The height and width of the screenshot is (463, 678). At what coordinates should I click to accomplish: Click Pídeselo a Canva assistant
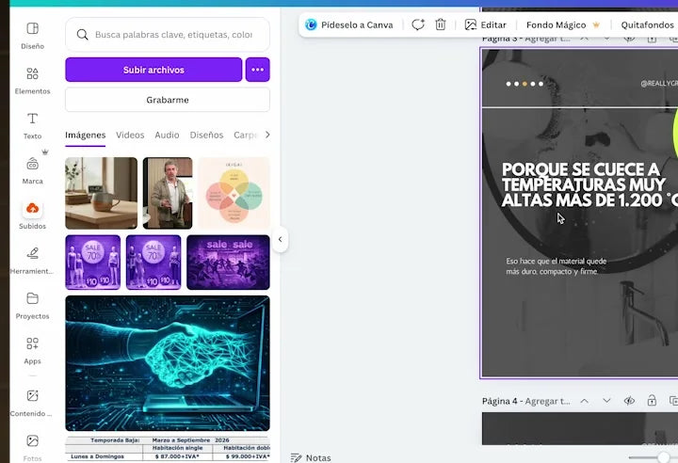(x=349, y=24)
